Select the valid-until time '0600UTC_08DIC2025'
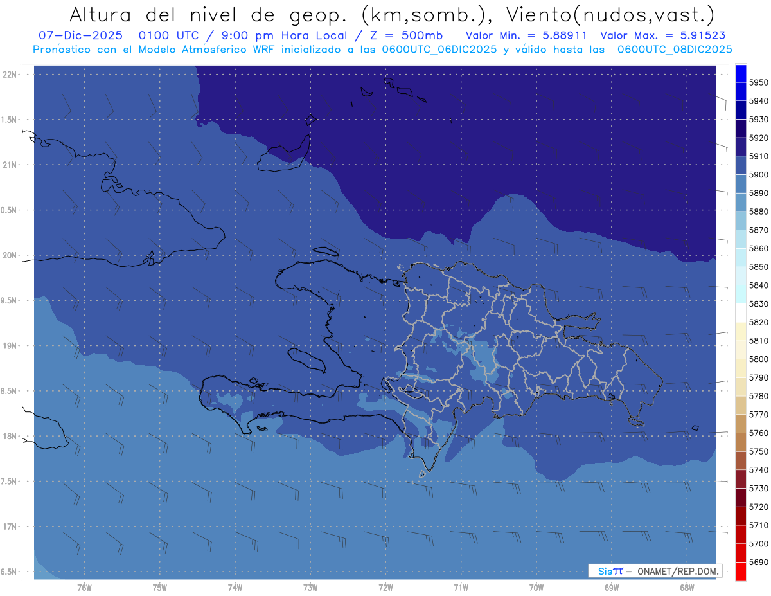The width and height of the screenshot is (771, 596). point(675,50)
